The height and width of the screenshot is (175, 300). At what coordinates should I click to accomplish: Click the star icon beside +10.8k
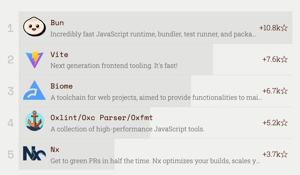tap(284, 28)
